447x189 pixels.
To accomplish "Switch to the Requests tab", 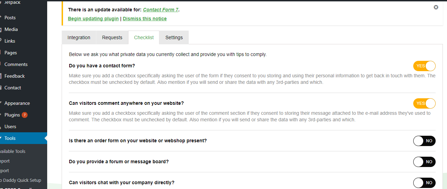I will pyautogui.click(x=112, y=37).
